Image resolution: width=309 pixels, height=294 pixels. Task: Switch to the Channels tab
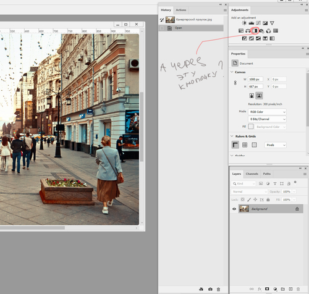point(252,174)
